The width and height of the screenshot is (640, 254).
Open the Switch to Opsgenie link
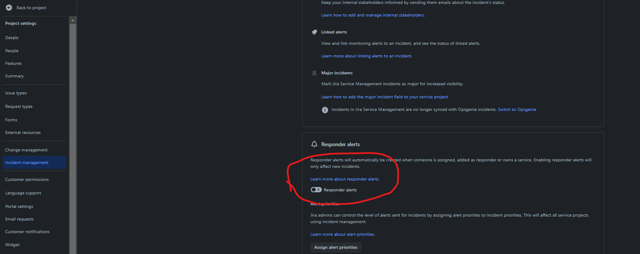coord(516,109)
